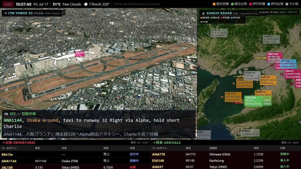Screen dimensions: 301x169
Task: Click the 44 aircraft count in radar header
Action: 264,12
